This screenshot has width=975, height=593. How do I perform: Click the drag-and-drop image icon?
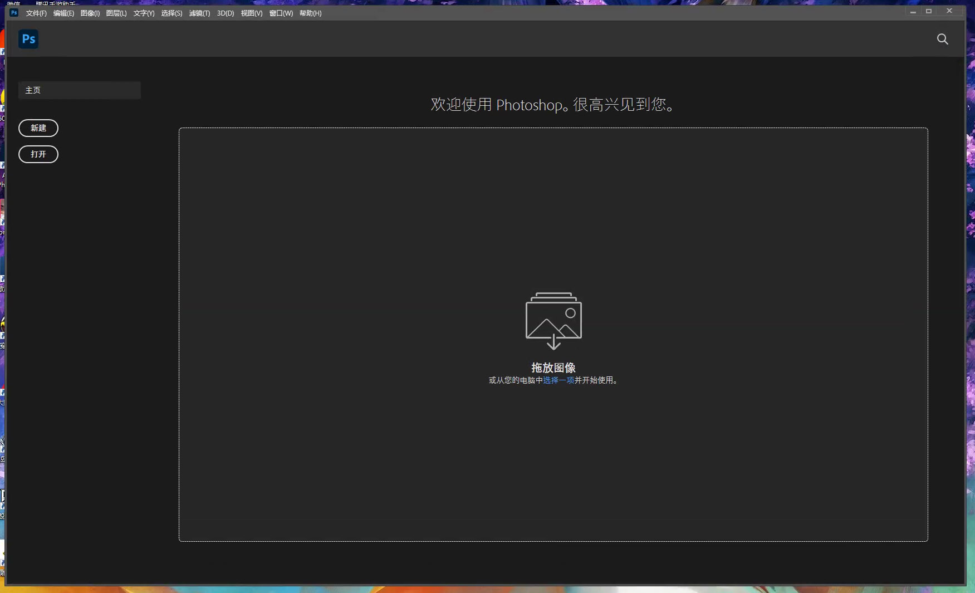[553, 321]
